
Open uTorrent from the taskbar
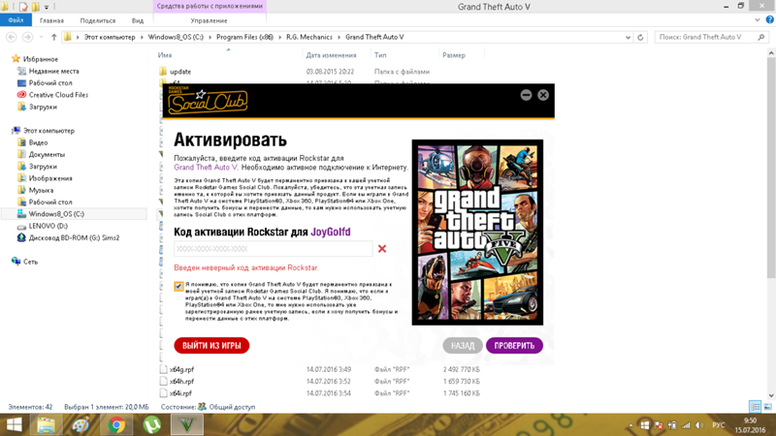(x=152, y=425)
